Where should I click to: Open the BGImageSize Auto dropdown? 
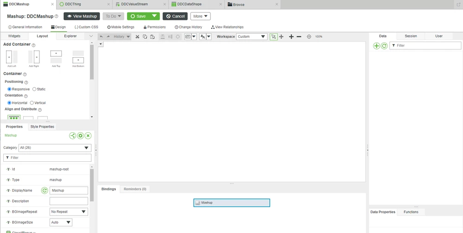61,222
